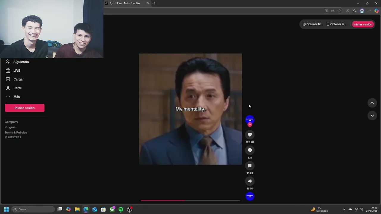Image resolution: width=381 pixels, height=214 pixels.
Task: Open the Edge profile avatar
Action: 362,11
